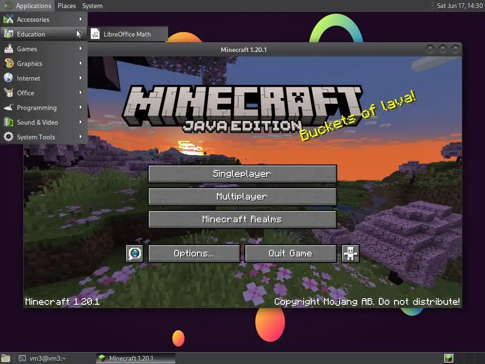Viewport: 485px width, 364px height.
Task: Click the show desktop icon in taskbar
Action: 6,358
